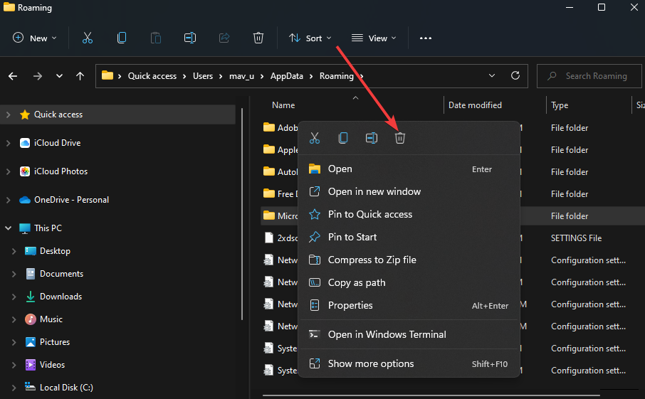
Task: Click the Copy icon in the top toolbar
Action: [x=121, y=38]
